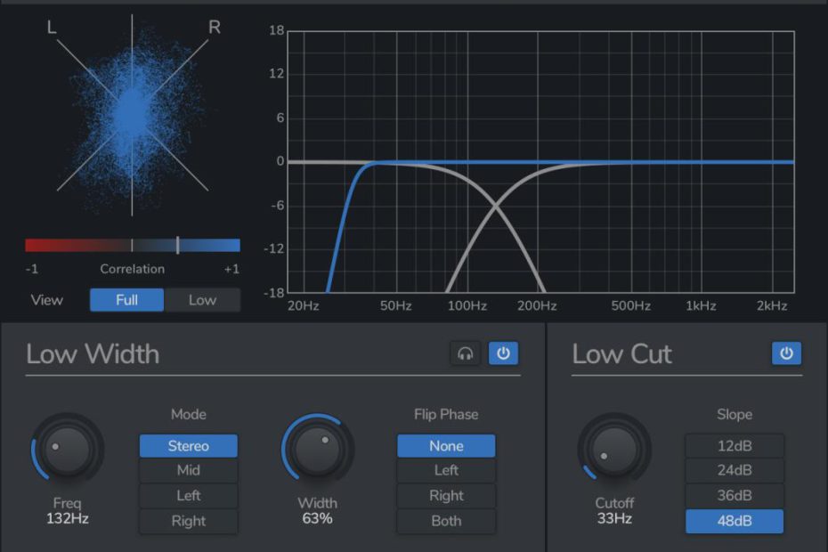
Task: Choose Left mode in the Mode list
Action: (188, 496)
